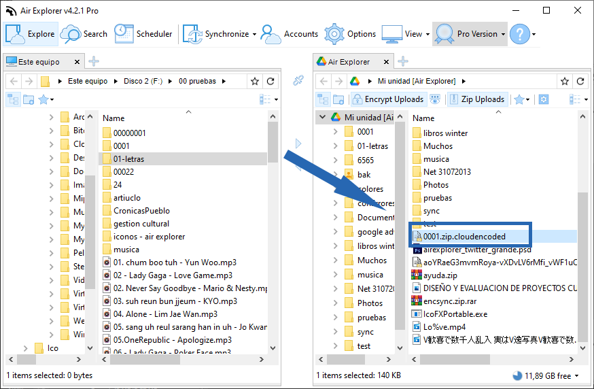Expand the Photos tree folder
Image resolution: width=594 pixels, height=389 pixels.
tap(335, 303)
